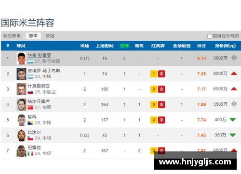Sort the table by 进球 column

point(124,46)
